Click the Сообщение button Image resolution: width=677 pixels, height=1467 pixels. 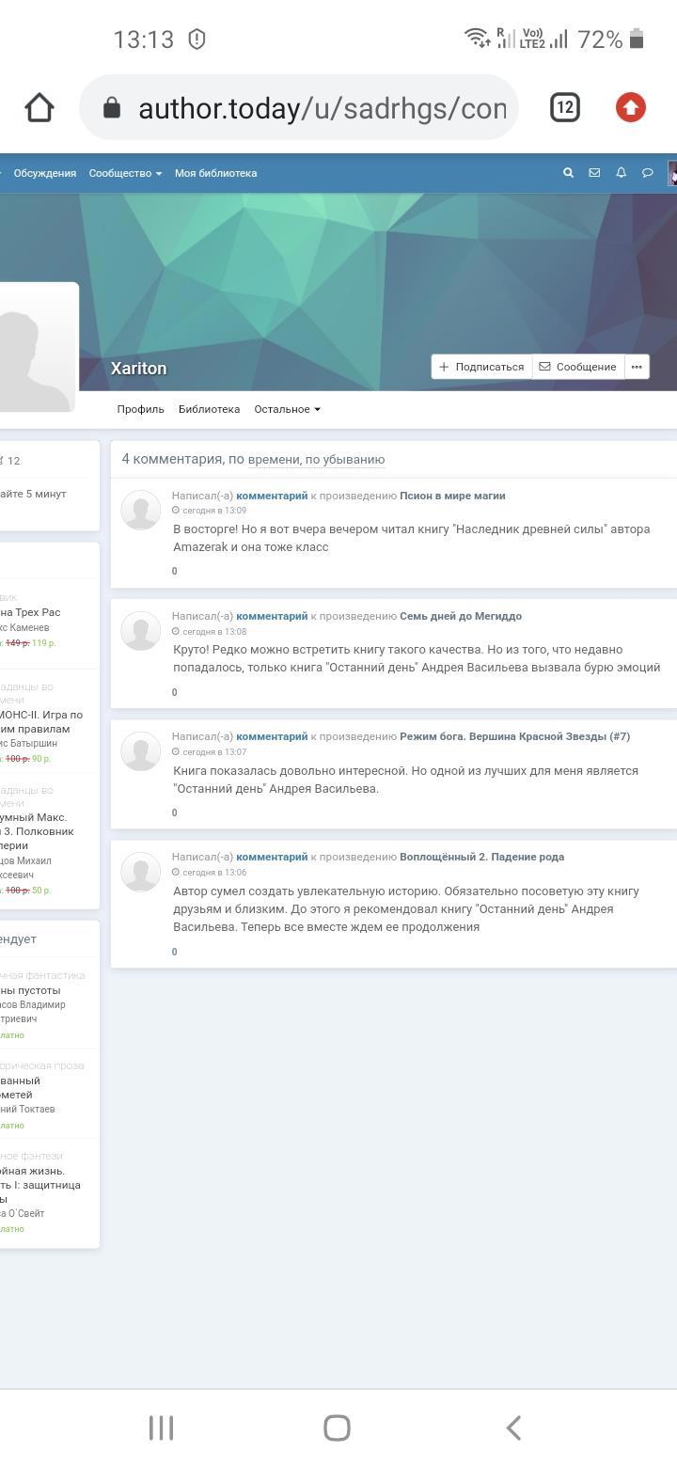click(x=577, y=367)
